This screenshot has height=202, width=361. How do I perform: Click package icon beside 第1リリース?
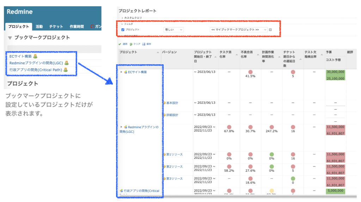[x=164, y=154]
